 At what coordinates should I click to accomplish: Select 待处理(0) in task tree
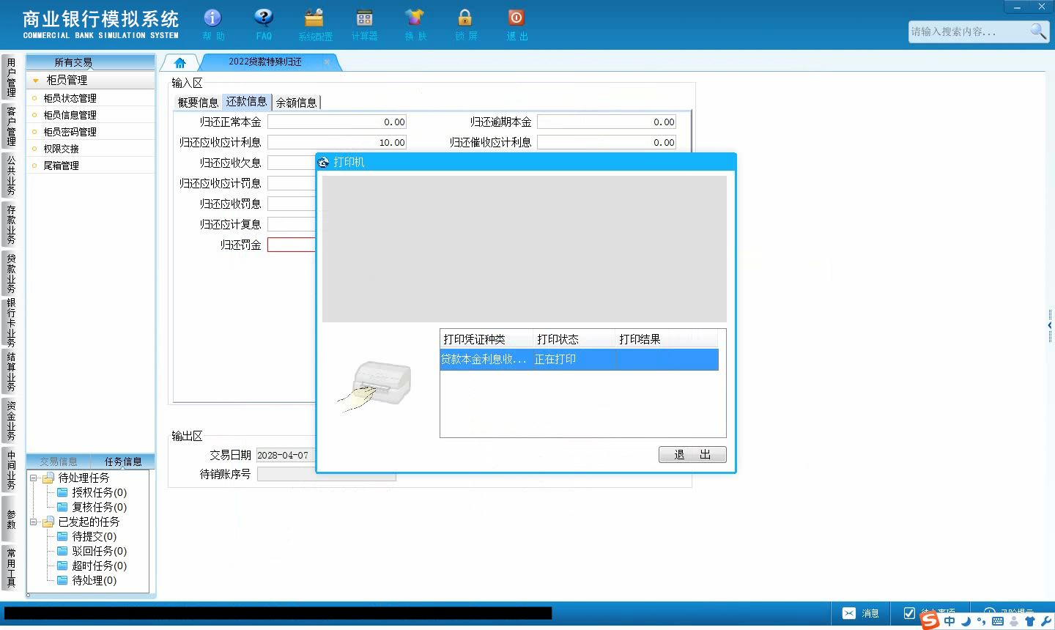94,580
